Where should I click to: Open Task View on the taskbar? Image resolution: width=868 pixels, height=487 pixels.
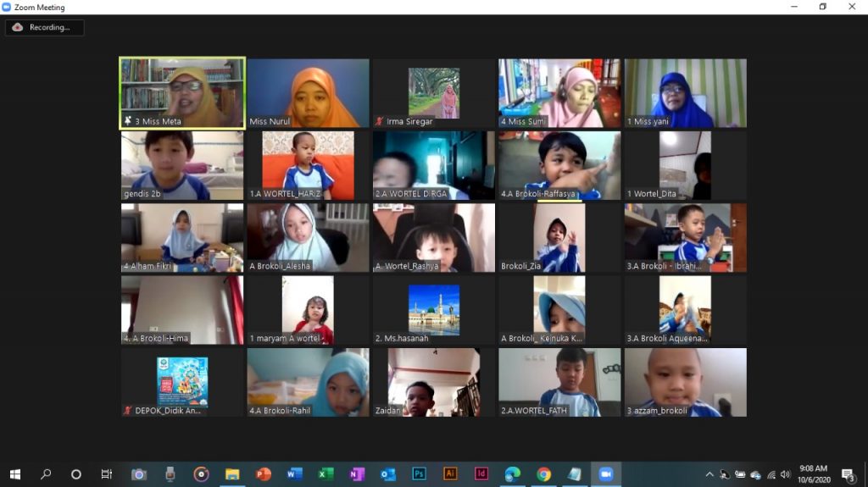[x=107, y=474]
